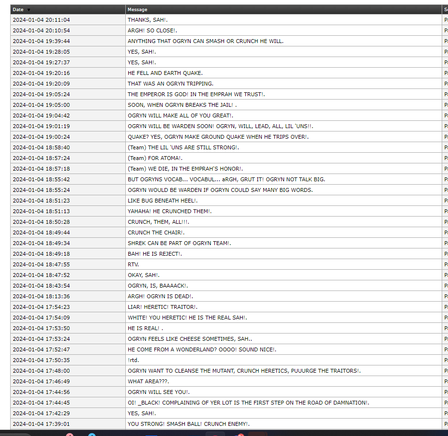Click the "LIAR! HERETIC! TRAITOR!." message
The width and height of the screenshot is (448, 436).
point(163,307)
